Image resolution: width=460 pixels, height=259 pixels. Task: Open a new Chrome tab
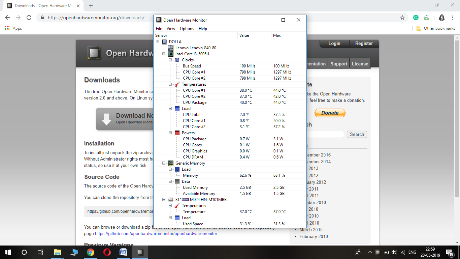coord(91,6)
